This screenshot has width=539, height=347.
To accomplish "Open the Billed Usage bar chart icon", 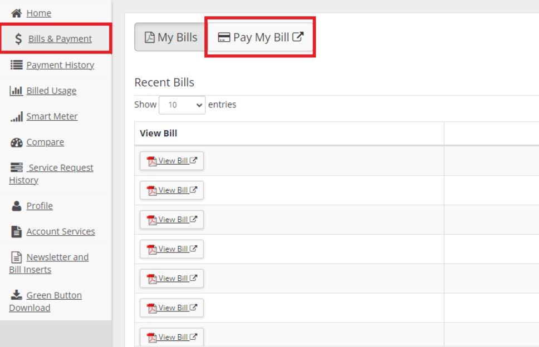I will click(x=16, y=91).
